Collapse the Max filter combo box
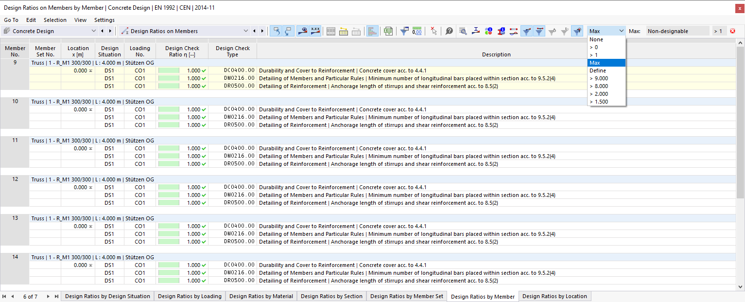This screenshot has width=745, height=302. [606, 31]
